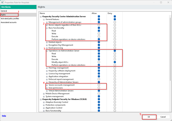172x121 pixels.
Task: Expand Virtual Administration Servers node
Action: [x=47, y=91]
